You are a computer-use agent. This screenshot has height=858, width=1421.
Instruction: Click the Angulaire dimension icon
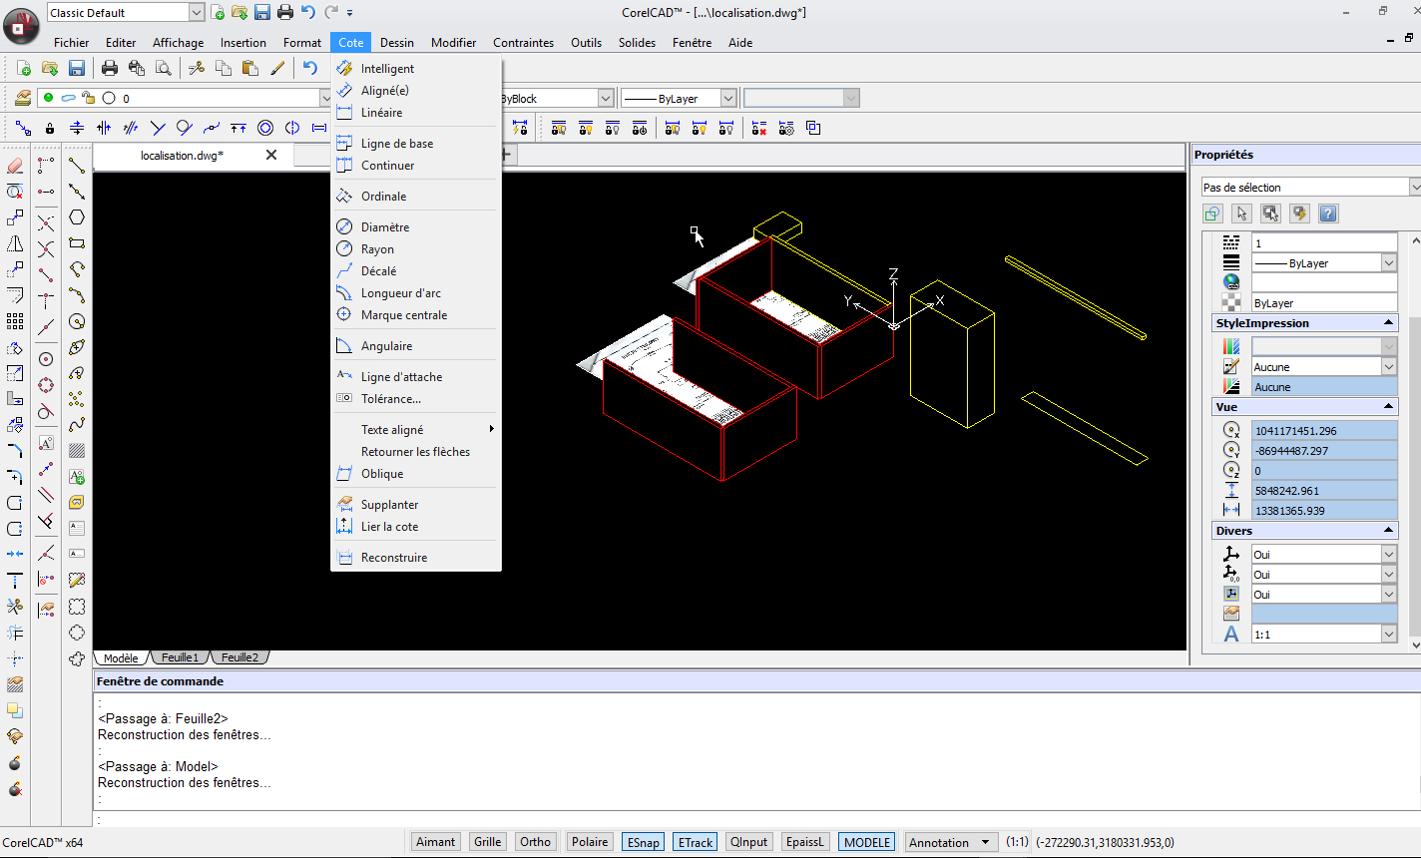coord(344,346)
